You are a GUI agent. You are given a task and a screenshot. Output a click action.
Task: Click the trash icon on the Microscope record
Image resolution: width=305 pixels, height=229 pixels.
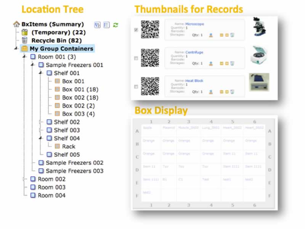pyautogui.click(x=232, y=35)
